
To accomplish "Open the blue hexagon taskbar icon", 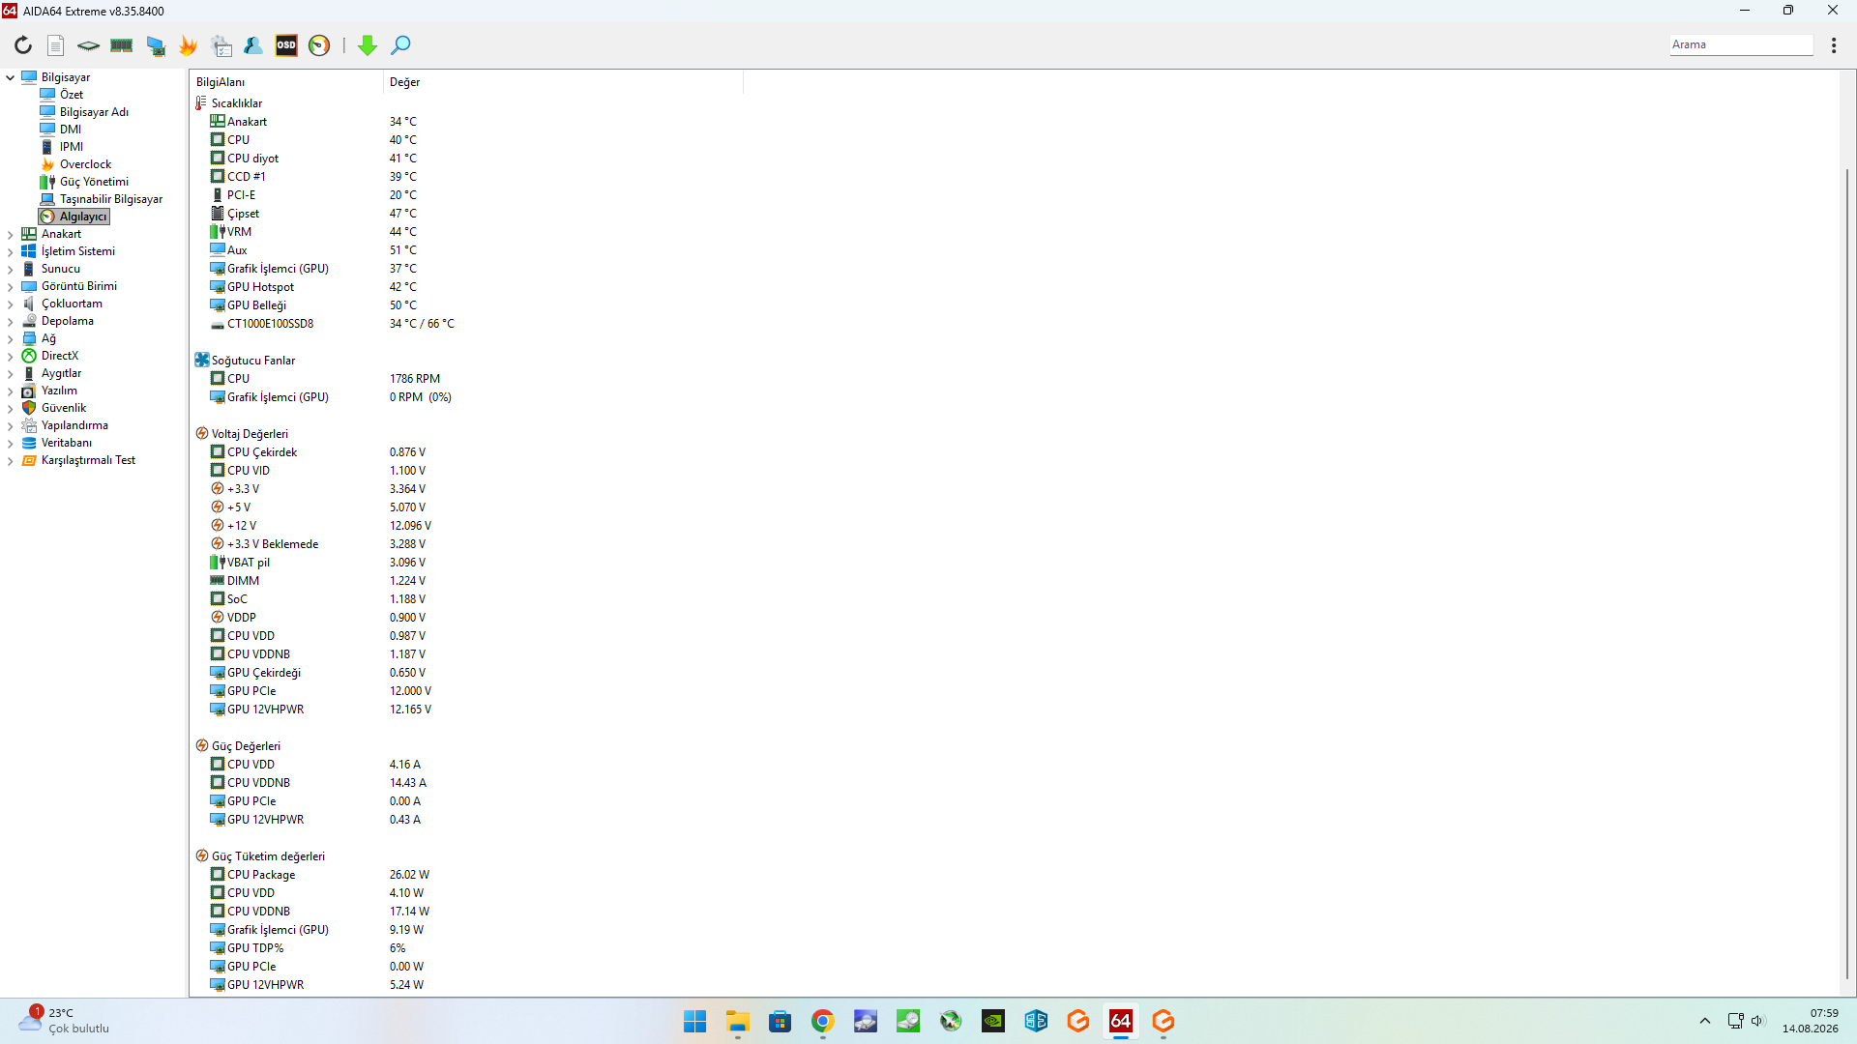I will click(1036, 1021).
